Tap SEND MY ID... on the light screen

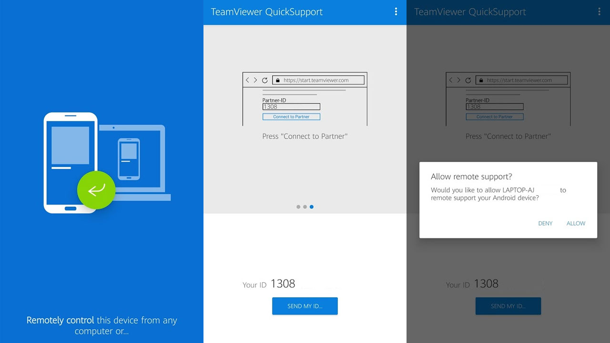coord(305,306)
